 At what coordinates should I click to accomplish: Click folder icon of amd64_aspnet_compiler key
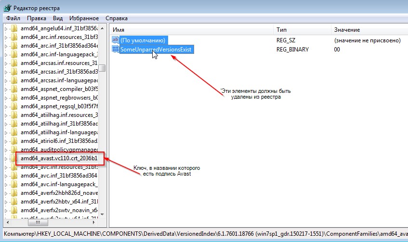pyautogui.click(x=14, y=89)
